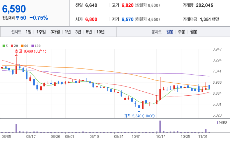Click the blue down-triangle change icon

(18, 18)
